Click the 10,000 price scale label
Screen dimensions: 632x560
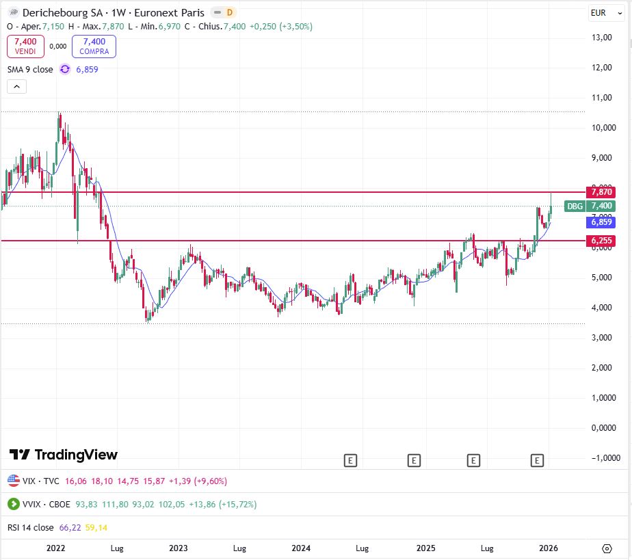603,128
